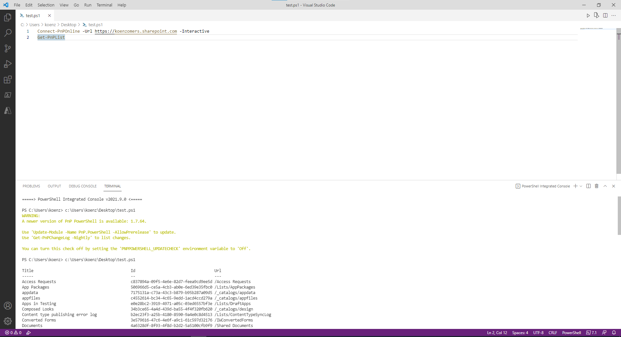
Task: Maximize the panel with chevron up
Action: point(605,186)
